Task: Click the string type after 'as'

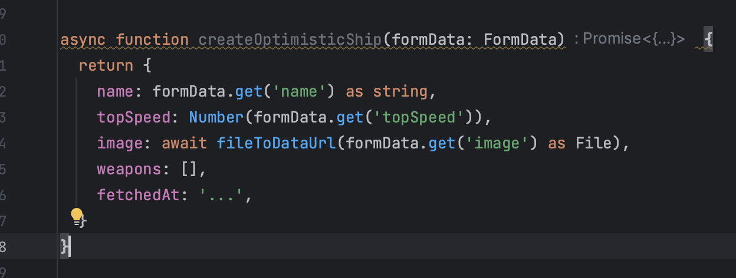Action: click(x=401, y=91)
